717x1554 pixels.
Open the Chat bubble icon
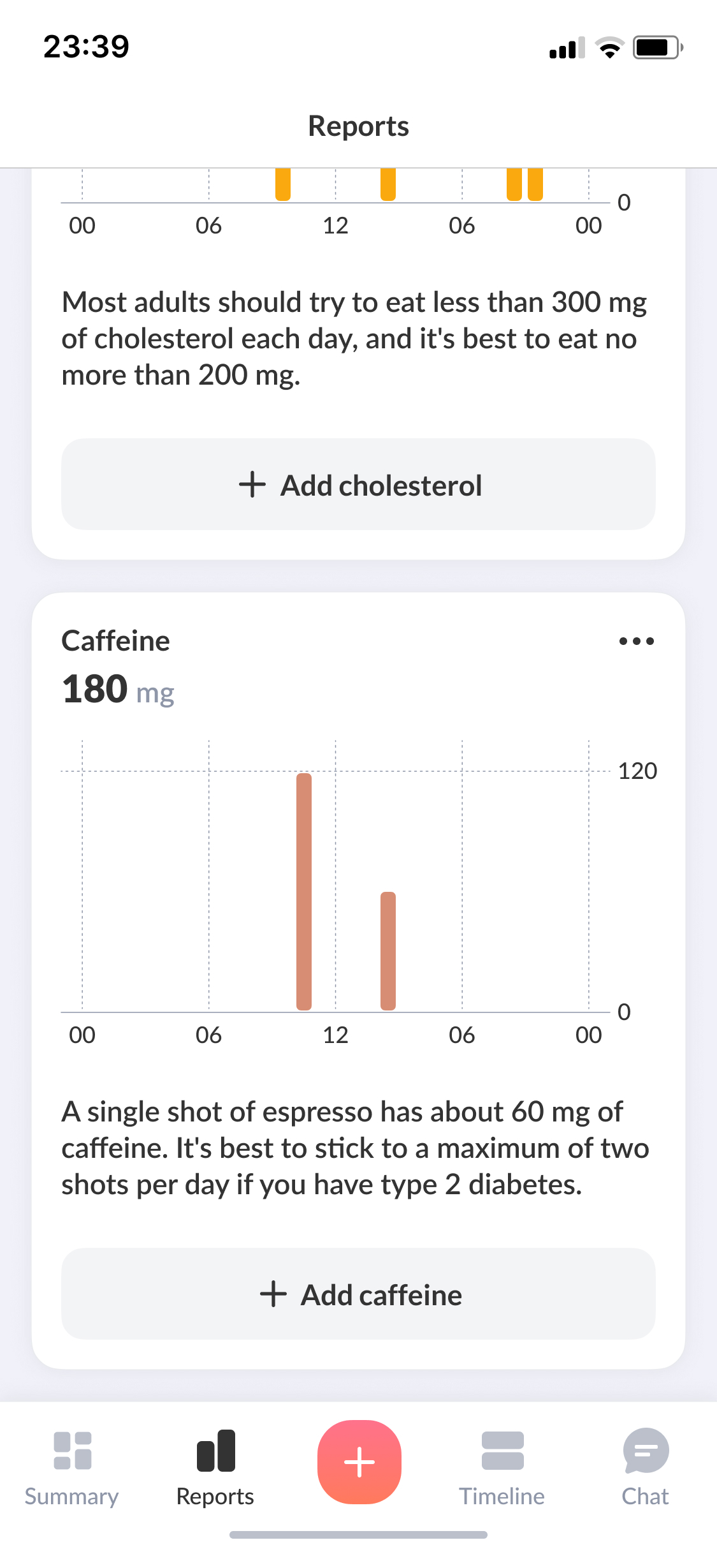[x=646, y=1451]
